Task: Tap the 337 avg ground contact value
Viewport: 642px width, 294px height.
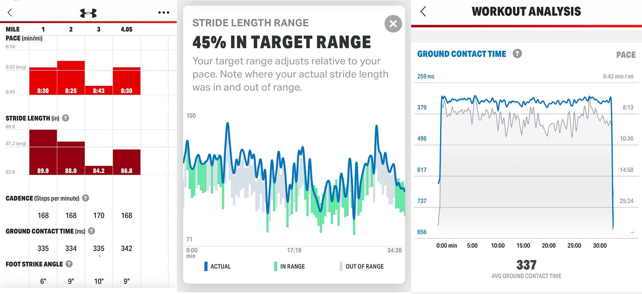Action: 526,265
